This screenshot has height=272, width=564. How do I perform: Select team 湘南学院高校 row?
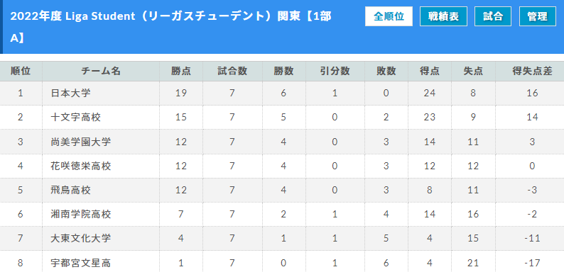point(282,215)
